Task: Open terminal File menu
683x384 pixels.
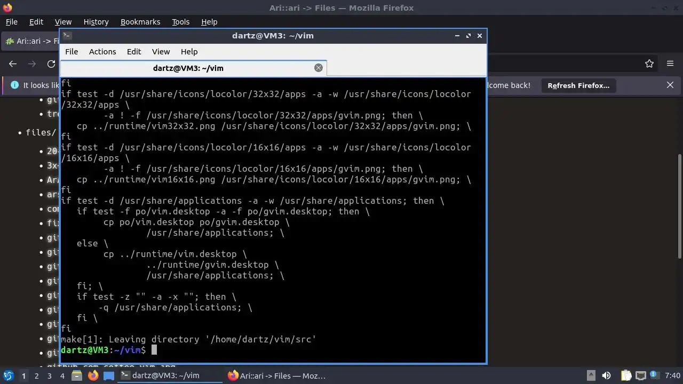Action: tap(72, 52)
